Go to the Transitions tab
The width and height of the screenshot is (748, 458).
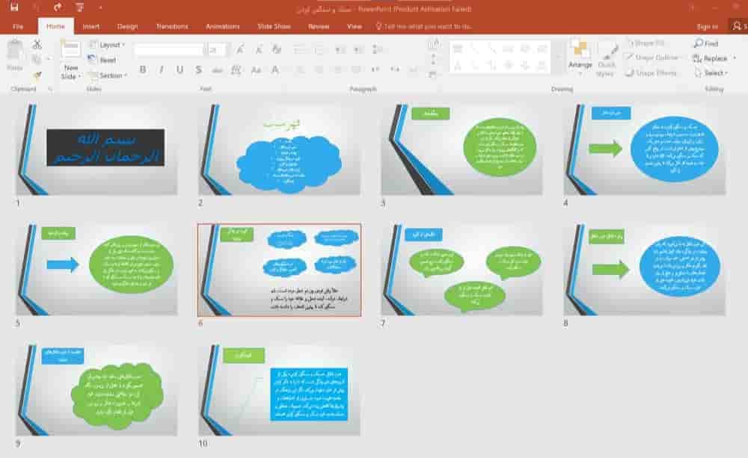point(172,26)
